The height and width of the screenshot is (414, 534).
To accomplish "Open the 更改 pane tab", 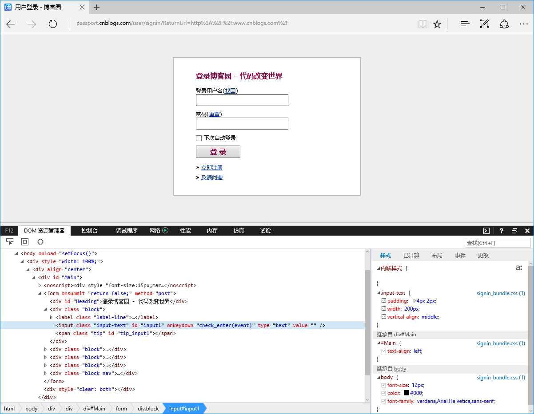I will point(483,255).
